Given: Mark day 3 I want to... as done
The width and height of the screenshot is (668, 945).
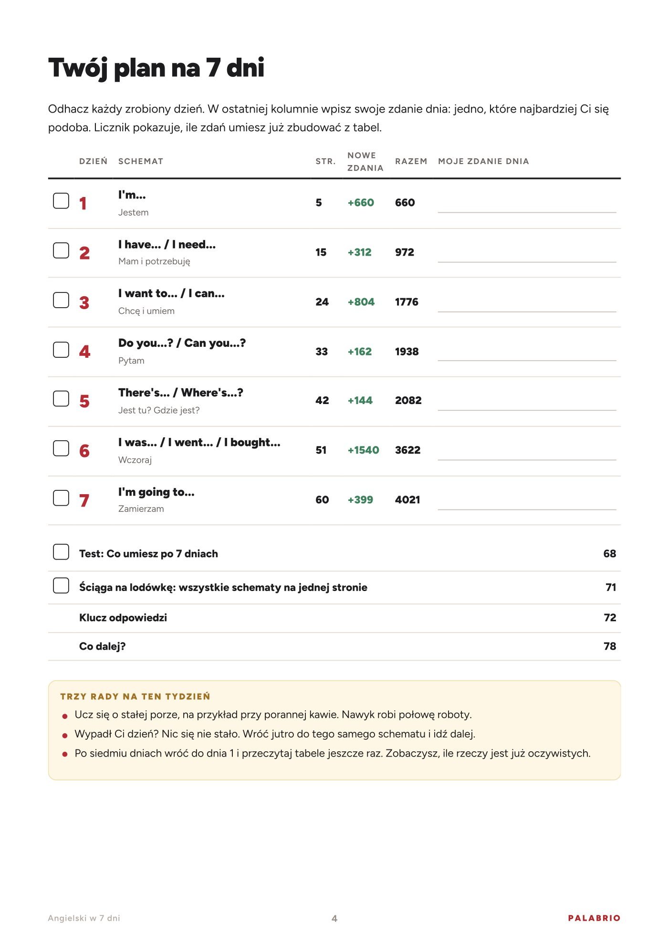Looking at the screenshot, I should (61, 300).
